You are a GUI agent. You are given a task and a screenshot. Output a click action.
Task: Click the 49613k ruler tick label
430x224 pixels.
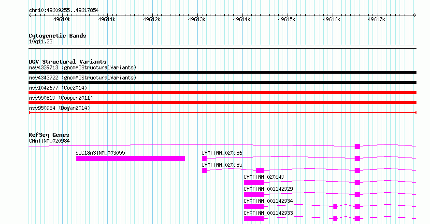tap(197, 19)
